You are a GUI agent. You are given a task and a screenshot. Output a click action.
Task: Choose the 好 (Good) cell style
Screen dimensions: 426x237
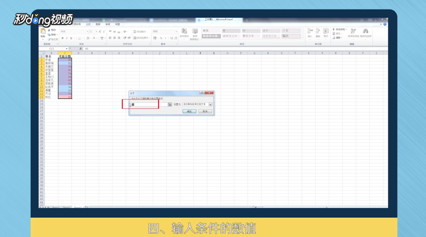coord(251,31)
